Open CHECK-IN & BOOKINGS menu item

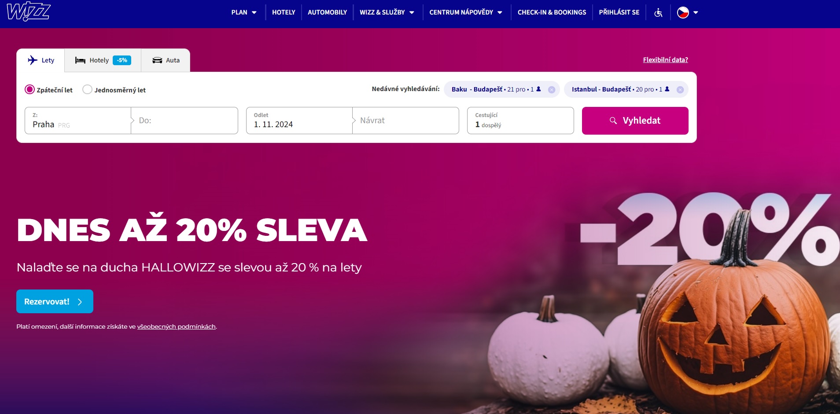(x=552, y=12)
